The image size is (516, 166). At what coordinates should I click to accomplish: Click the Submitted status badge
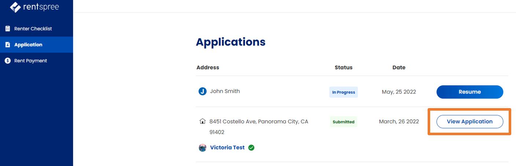(344, 122)
